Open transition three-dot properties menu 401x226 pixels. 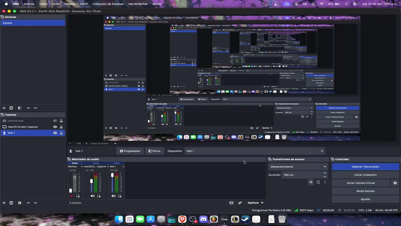point(325,182)
